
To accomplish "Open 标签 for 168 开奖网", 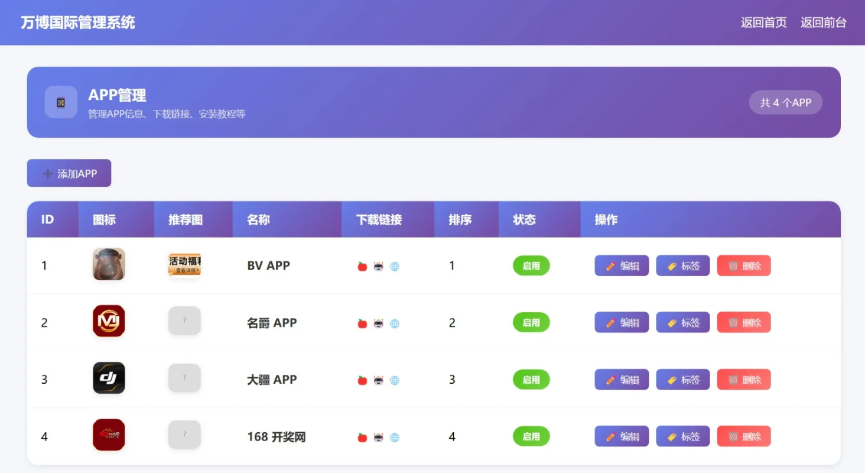I will 682,436.
